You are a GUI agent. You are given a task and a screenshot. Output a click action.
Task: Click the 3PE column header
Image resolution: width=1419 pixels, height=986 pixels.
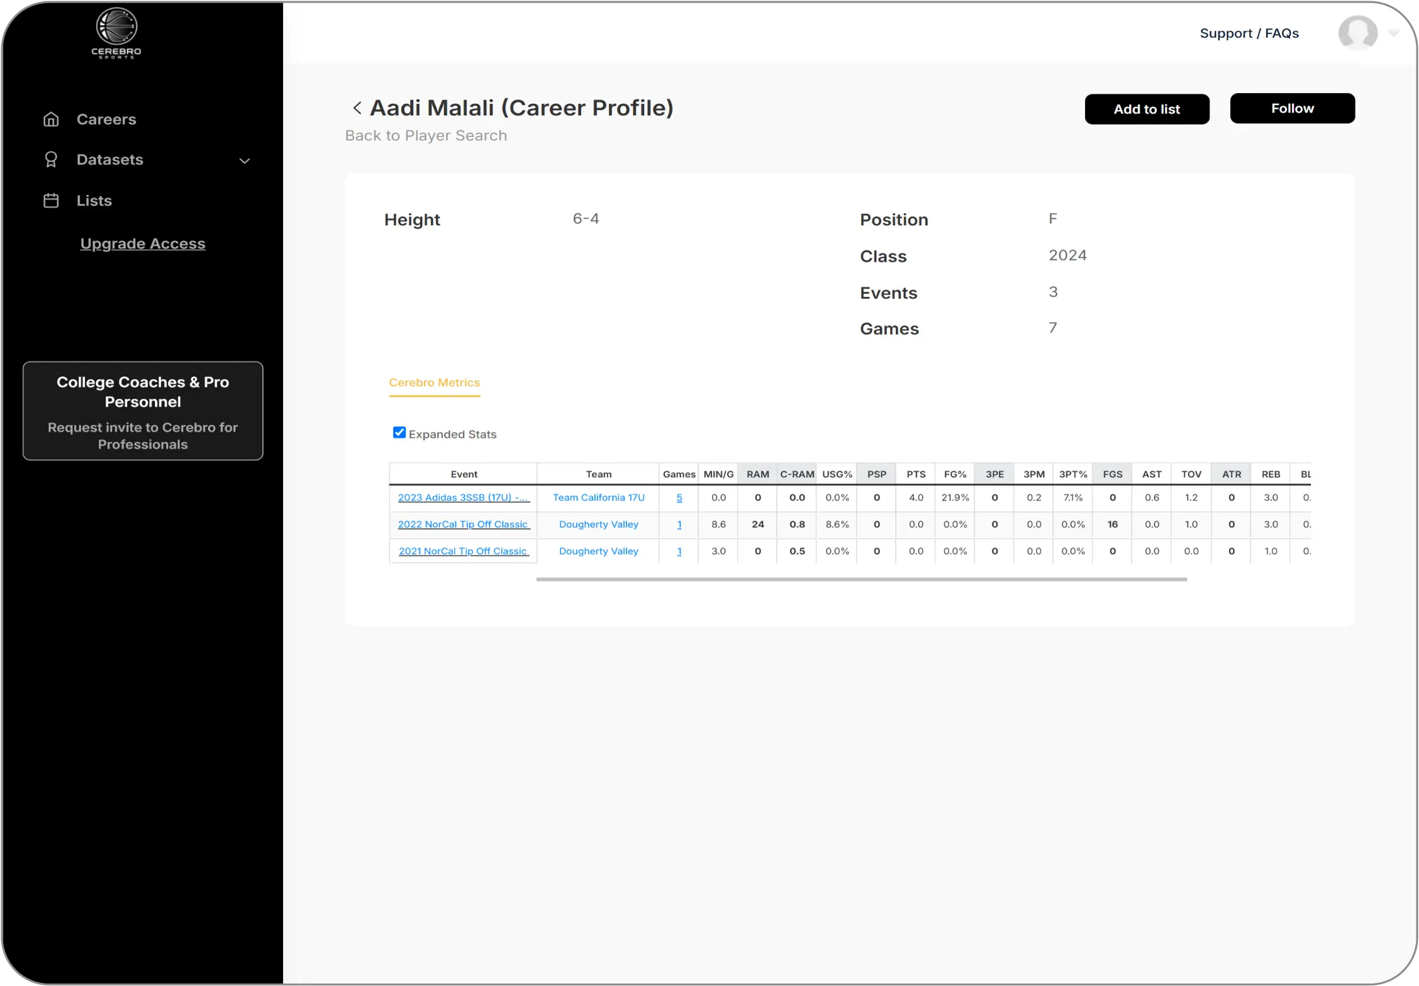point(994,474)
